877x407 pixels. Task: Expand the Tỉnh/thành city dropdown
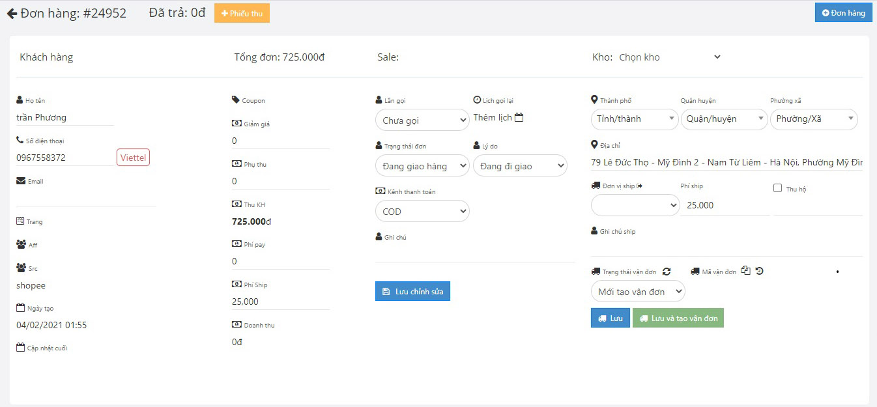point(634,119)
